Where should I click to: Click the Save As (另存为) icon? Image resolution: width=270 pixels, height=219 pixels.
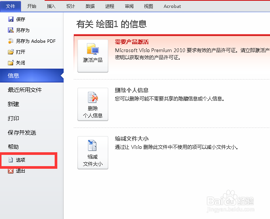11,30
